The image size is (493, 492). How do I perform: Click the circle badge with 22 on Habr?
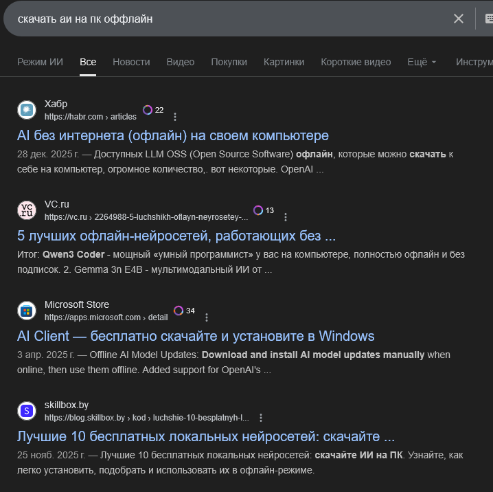[x=148, y=110]
